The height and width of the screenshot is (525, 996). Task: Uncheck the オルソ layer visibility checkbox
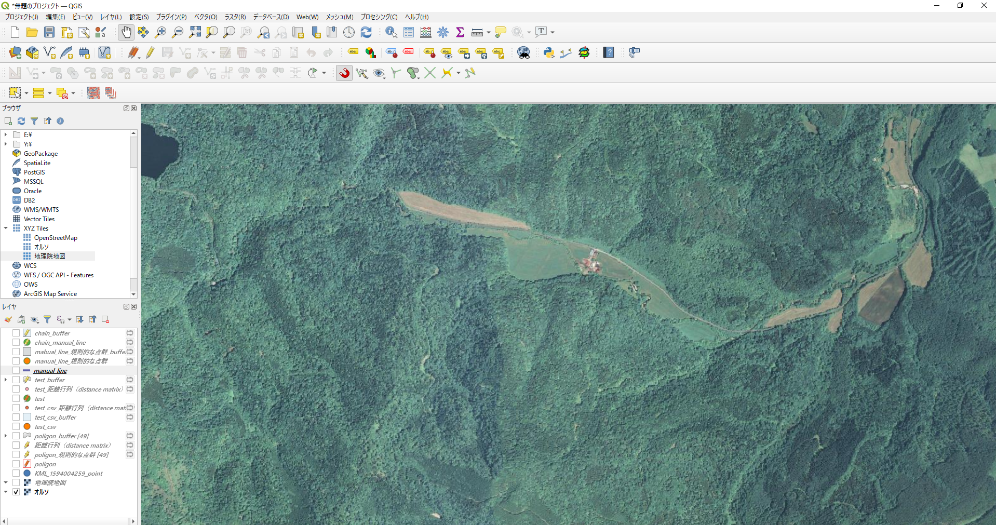[x=16, y=492]
